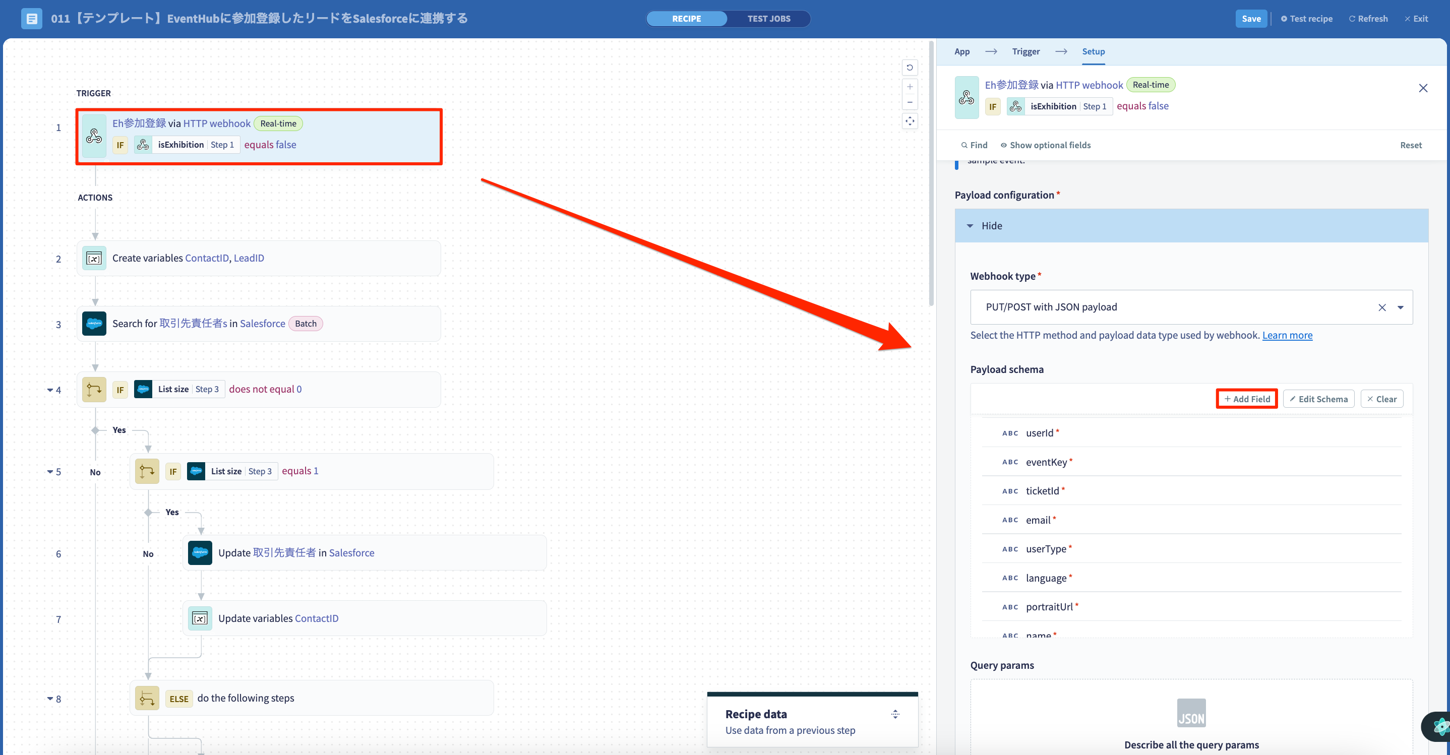Click the ELSE branch icon on step 8

[147, 698]
